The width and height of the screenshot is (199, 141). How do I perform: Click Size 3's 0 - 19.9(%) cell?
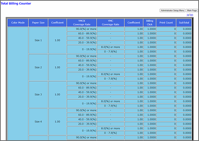click(82, 104)
